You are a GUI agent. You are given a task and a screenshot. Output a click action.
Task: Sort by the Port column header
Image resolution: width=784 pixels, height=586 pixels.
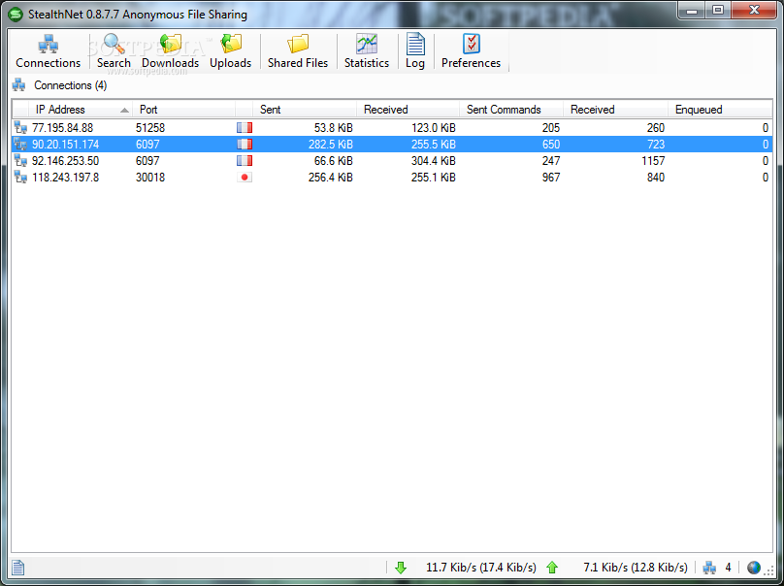(184, 110)
